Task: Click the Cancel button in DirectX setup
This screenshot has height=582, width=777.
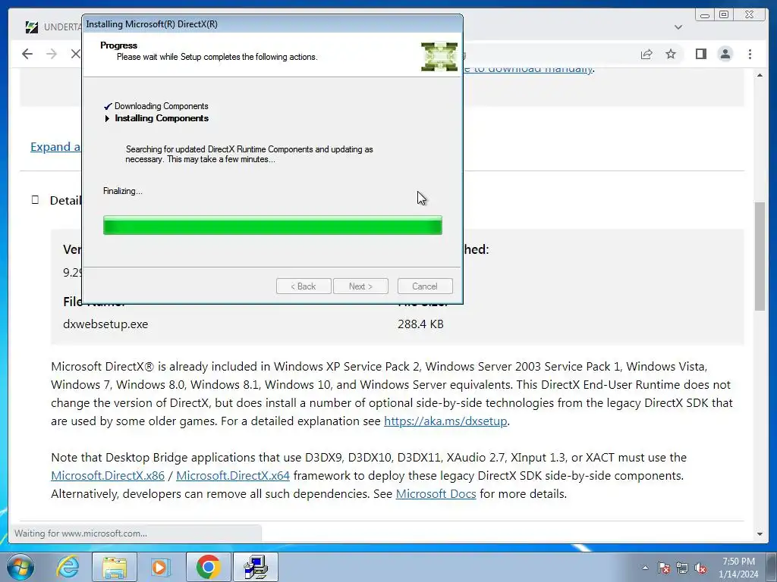Action: coord(425,286)
